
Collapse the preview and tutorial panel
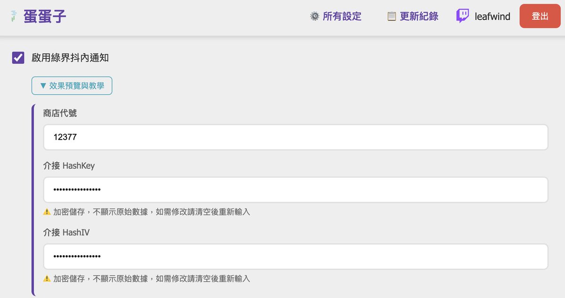point(72,86)
